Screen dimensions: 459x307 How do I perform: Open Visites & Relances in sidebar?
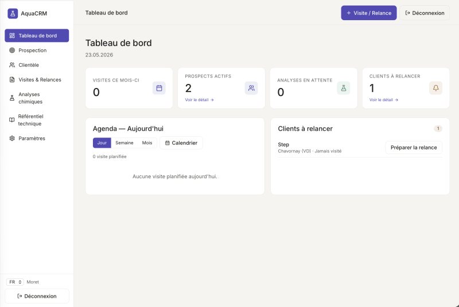coord(37,80)
